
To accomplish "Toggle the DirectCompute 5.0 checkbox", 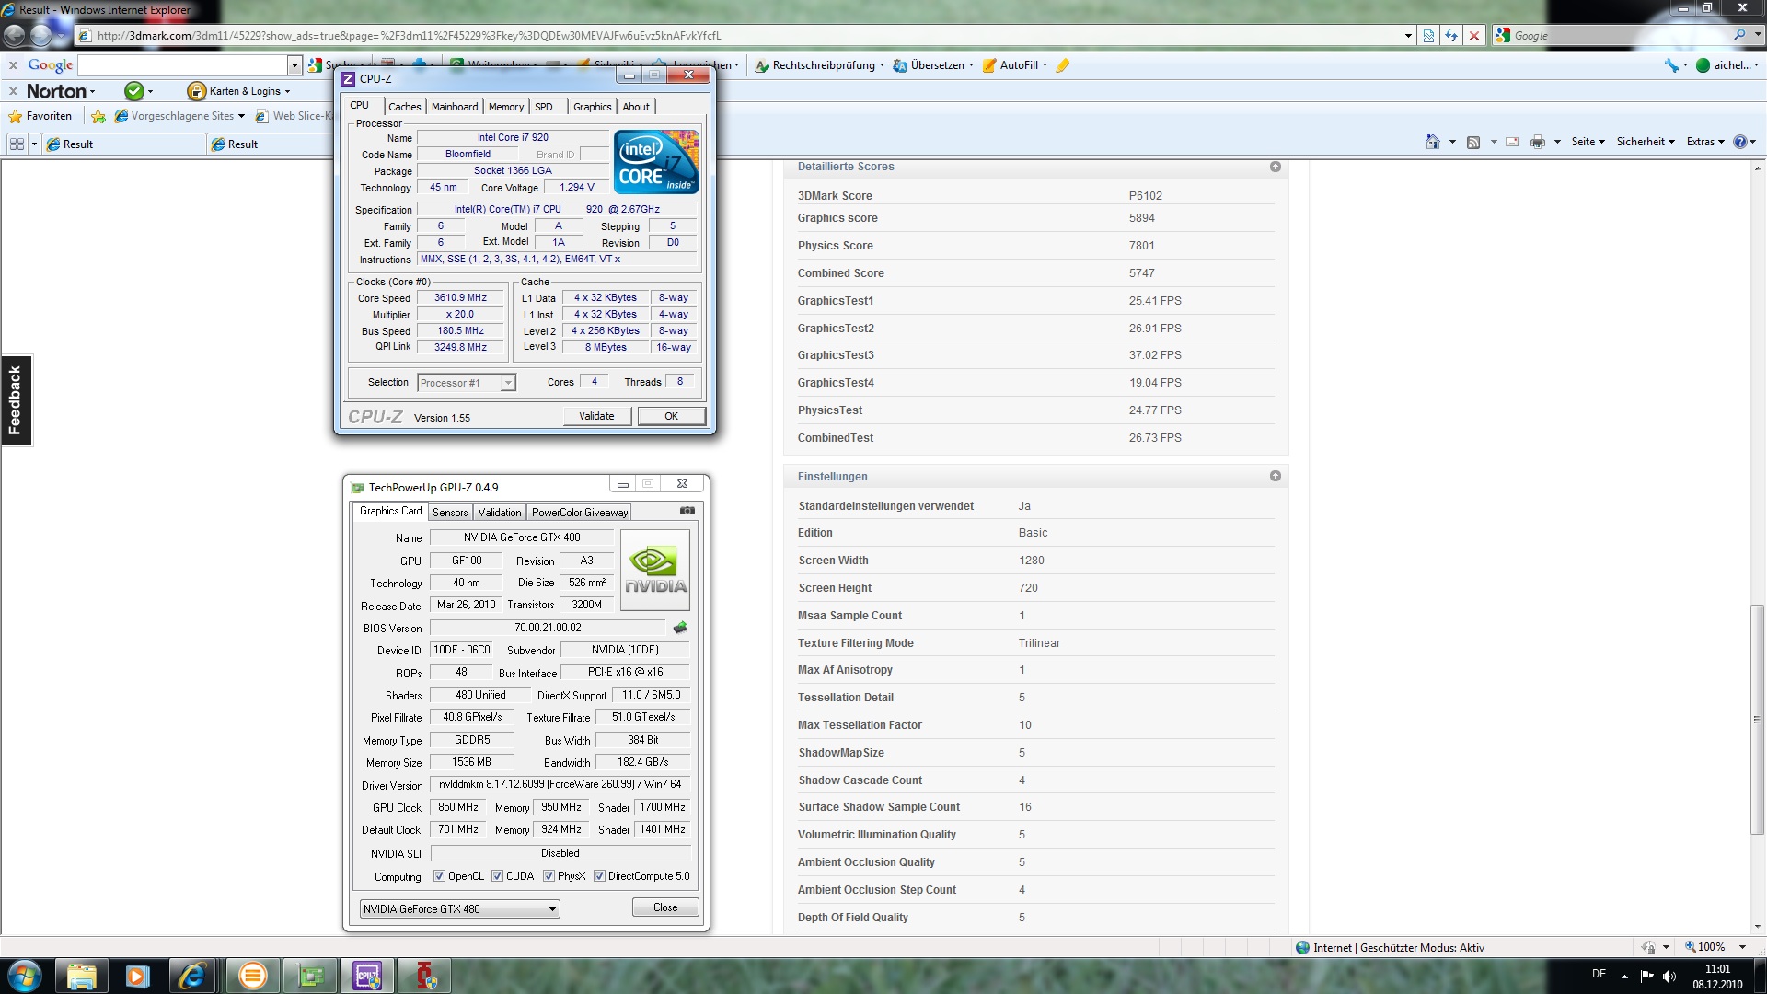I will tap(599, 876).
